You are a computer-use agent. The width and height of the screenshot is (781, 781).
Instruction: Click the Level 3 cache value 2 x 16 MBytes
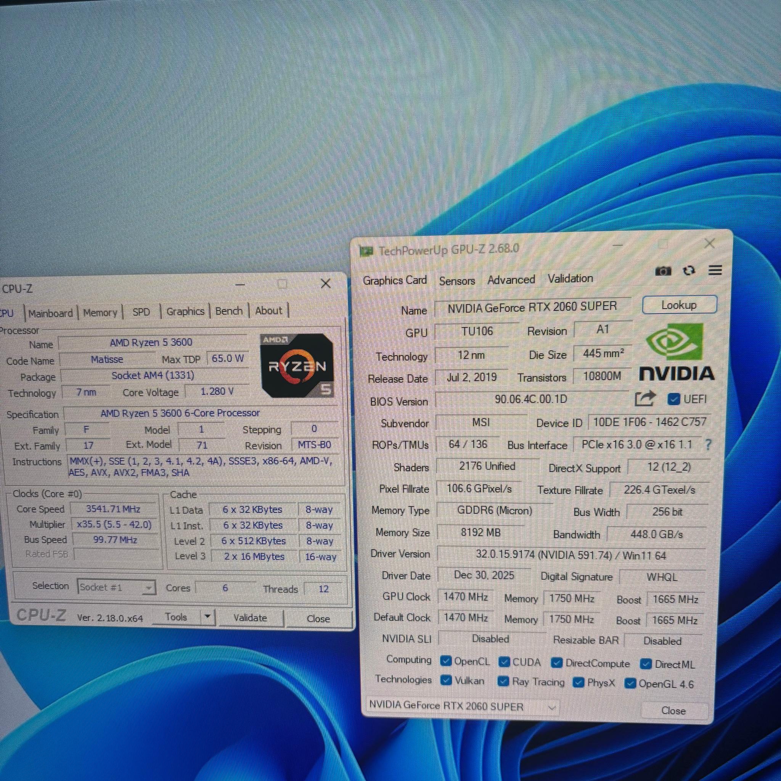[254, 556]
